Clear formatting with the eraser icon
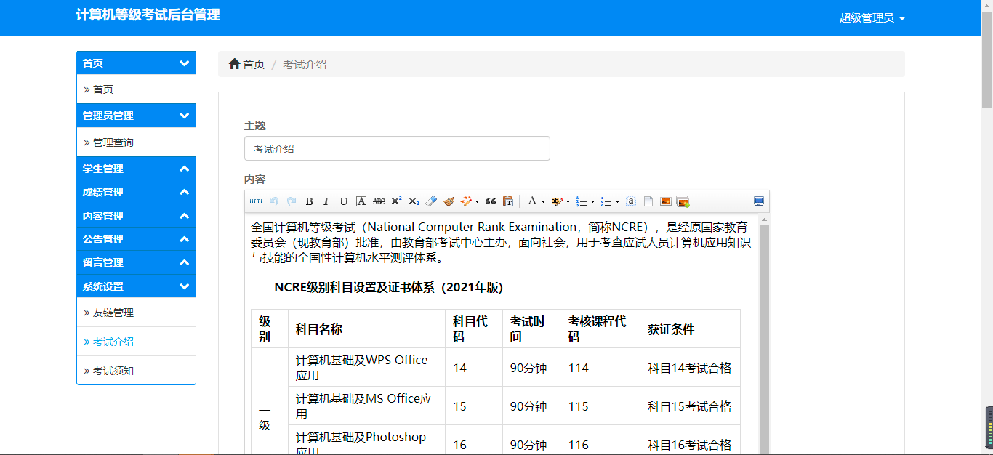 (430, 201)
